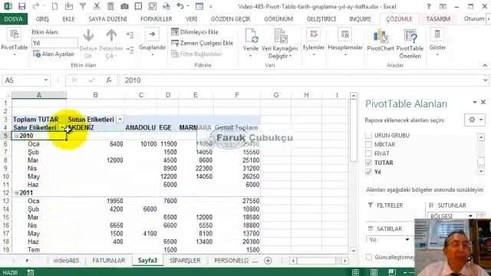Collapse the ribbon with the up chevron
This screenshot has width=491, height=276.
click(485, 65)
